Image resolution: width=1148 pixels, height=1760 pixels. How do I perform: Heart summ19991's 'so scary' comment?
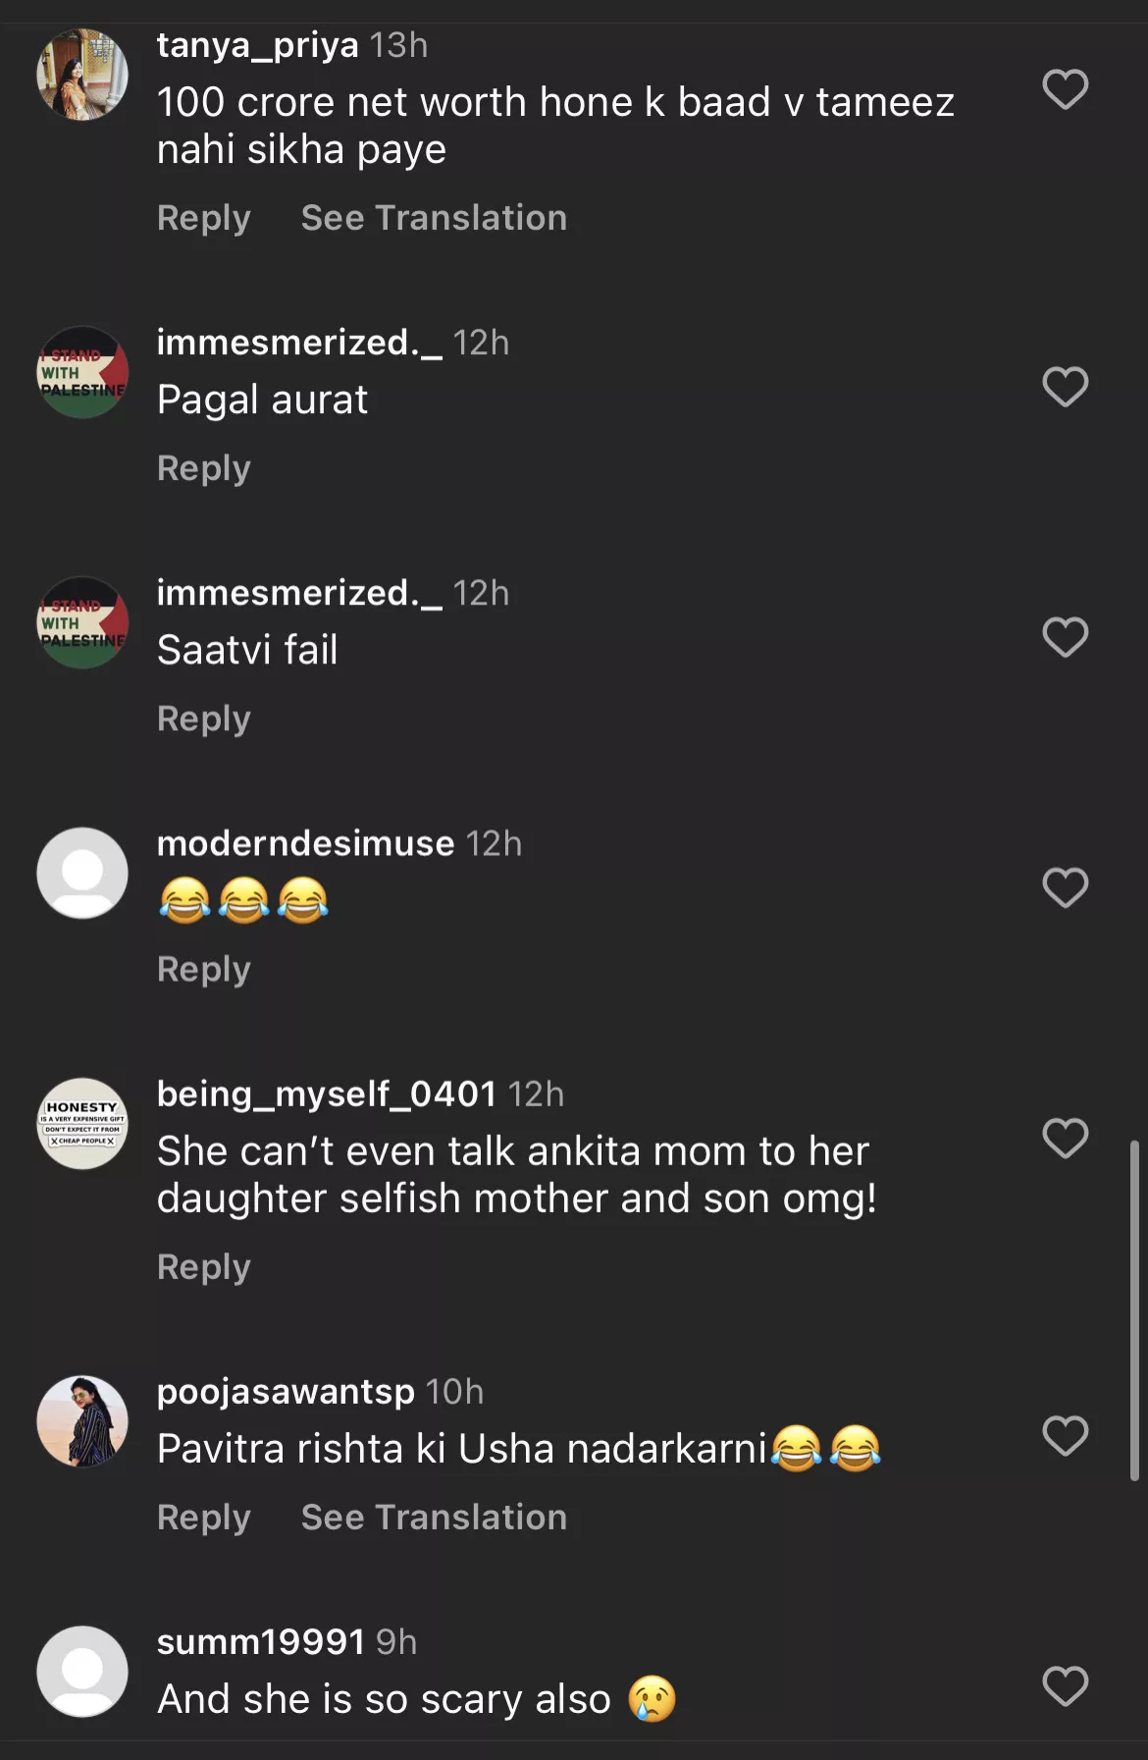pyautogui.click(x=1065, y=1686)
